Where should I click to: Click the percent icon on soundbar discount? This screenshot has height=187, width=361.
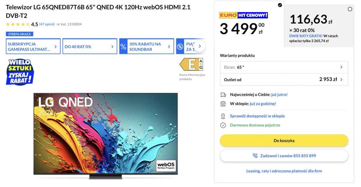pos(123,46)
